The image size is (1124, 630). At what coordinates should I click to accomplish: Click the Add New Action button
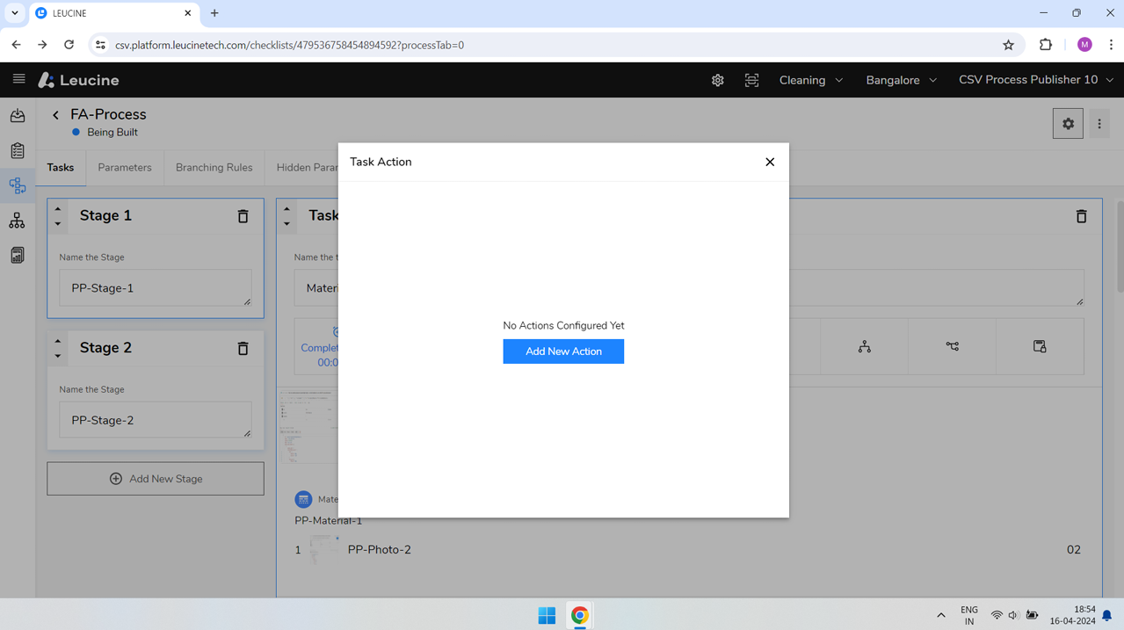click(x=563, y=351)
